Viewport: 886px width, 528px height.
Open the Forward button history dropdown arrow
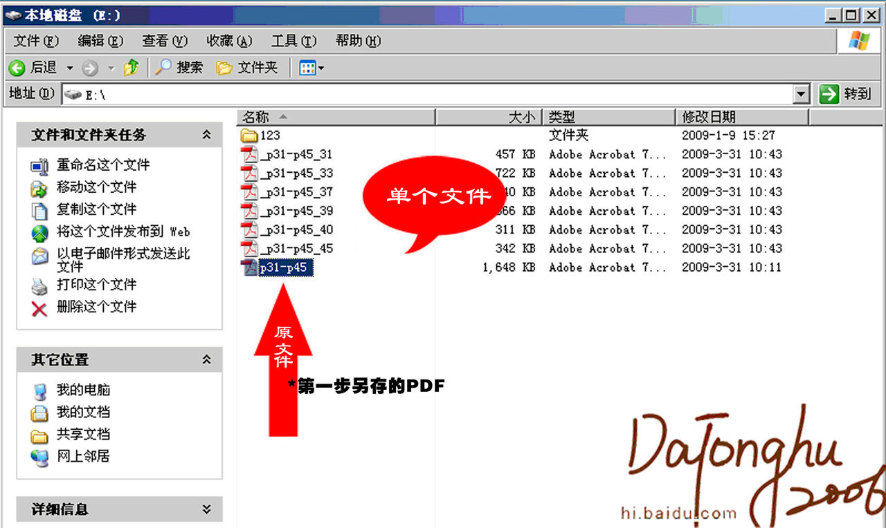111,68
